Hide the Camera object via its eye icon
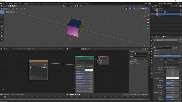182x102 pixels. click(180, 12)
